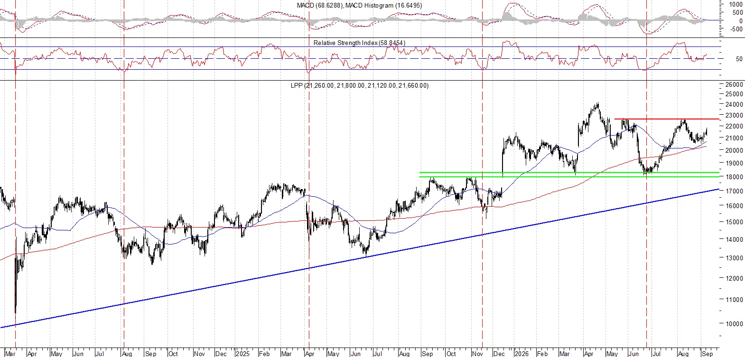Image resolution: width=745 pixels, height=357 pixels.
Task: Pick the 20000 price axis label
Action: (734, 150)
